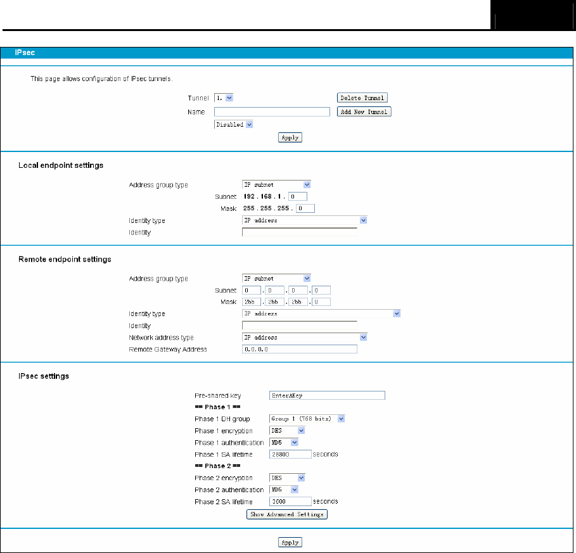Click the Remote Mask second octet field
This screenshot has width=576, height=553.
coord(275,302)
